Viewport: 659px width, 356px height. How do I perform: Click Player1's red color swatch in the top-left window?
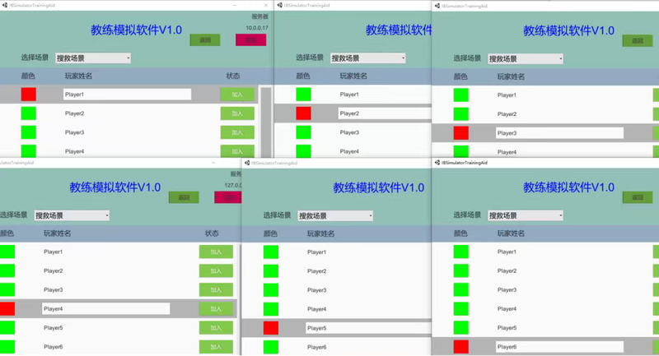coord(29,95)
